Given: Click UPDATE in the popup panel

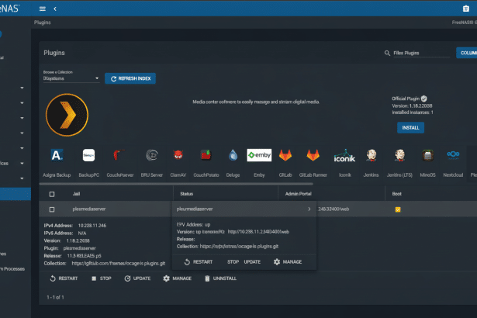Looking at the screenshot, I should [x=252, y=262].
